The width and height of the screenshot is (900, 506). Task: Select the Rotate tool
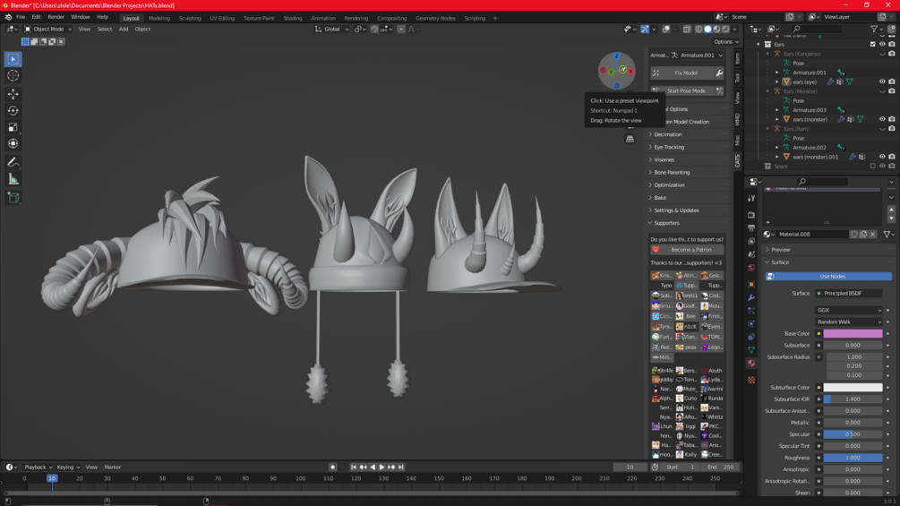[x=13, y=111]
